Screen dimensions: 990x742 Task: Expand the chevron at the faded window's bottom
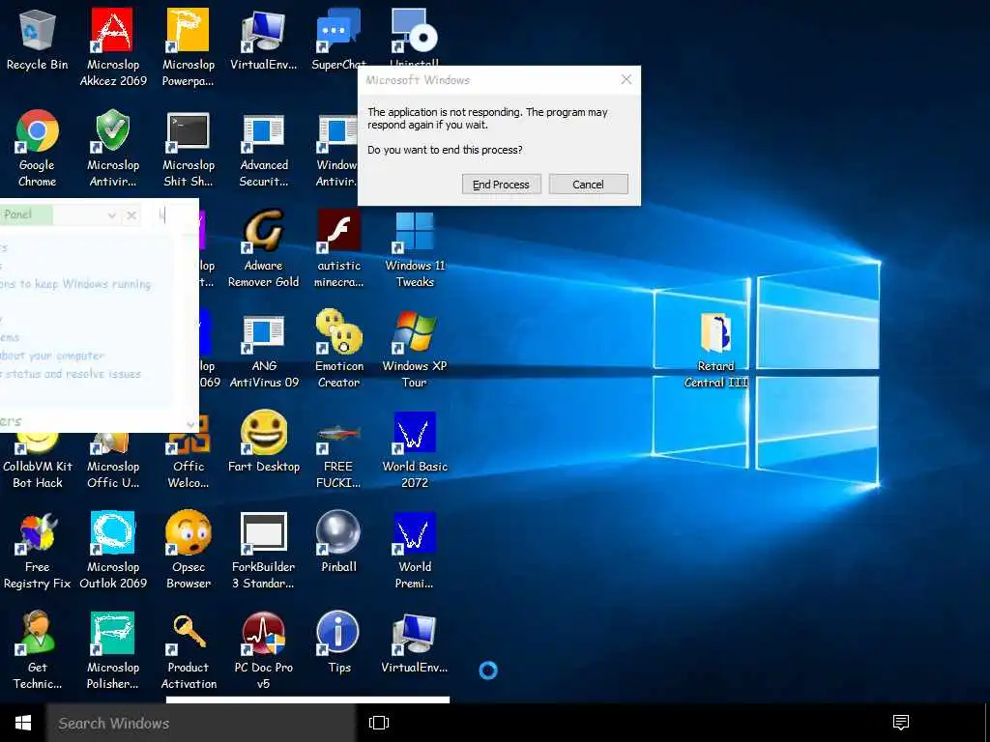tap(190, 424)
